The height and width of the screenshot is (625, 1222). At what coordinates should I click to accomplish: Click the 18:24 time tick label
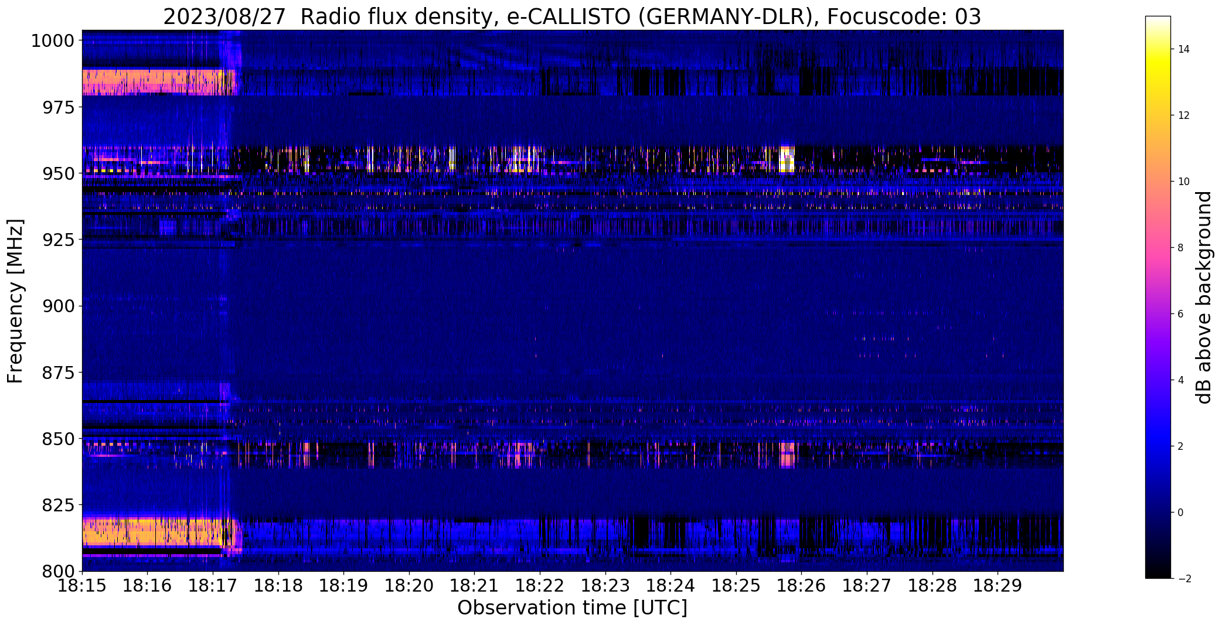(671, 586)
